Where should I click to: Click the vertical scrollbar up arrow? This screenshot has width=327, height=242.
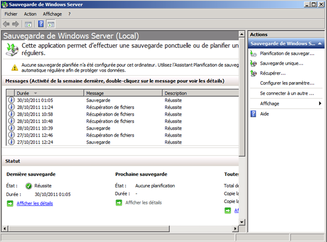click(x=242, y=34)
